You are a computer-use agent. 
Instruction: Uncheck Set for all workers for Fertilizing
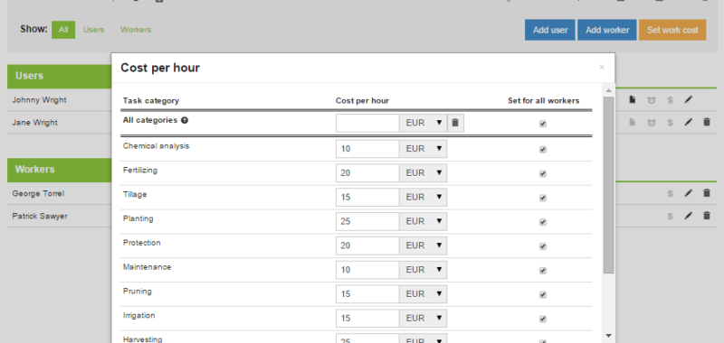click(543, 173)
